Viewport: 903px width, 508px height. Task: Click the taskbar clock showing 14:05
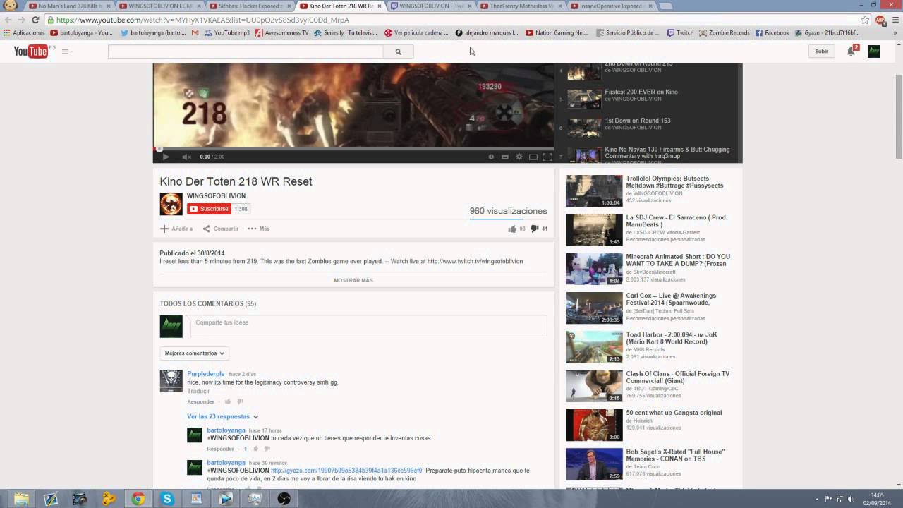click(x=878, y=499)
